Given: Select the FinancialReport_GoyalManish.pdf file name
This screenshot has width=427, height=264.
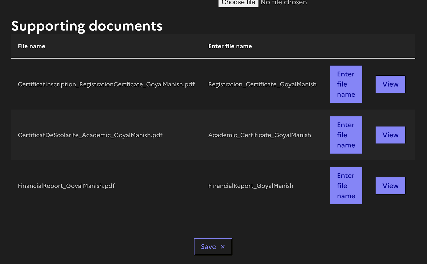Looking at the screenshot, I should (x=66, y=186).
